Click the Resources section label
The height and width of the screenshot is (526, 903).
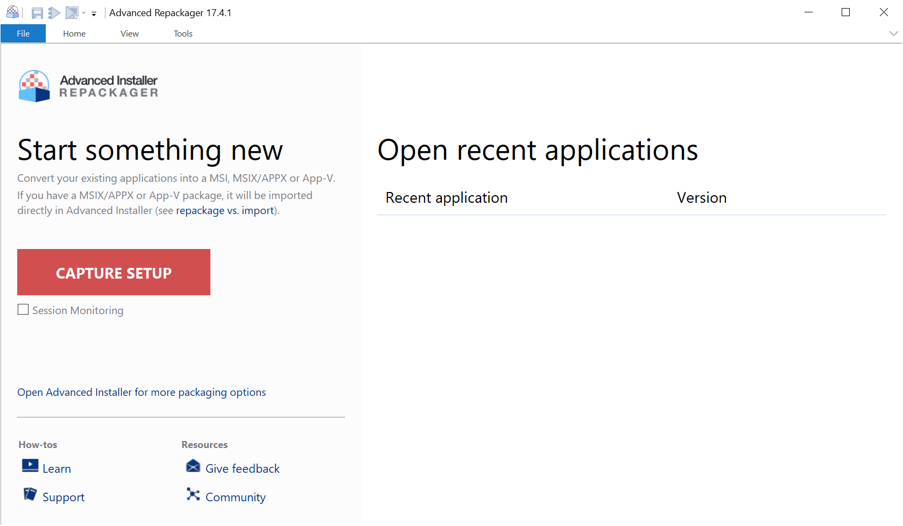(x=204, y=445)
